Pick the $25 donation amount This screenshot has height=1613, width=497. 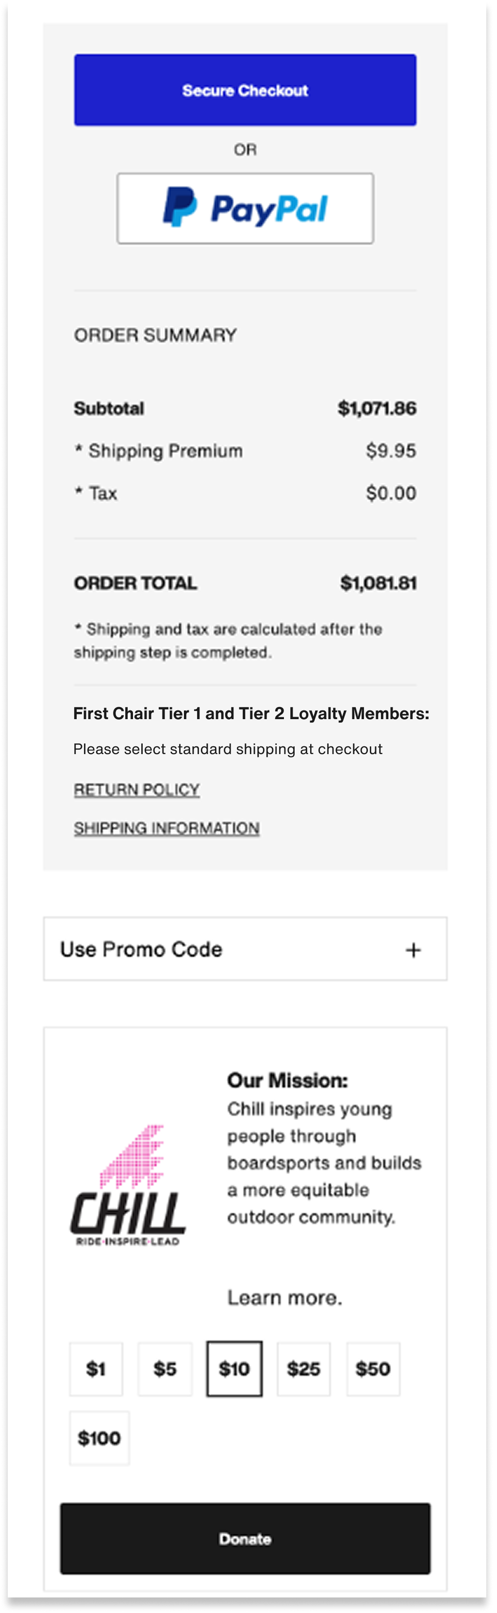coord(303,1369)
